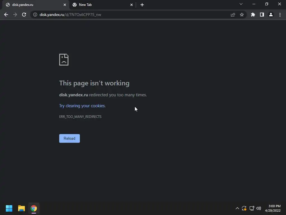This screenshot has width=286, height=215.
Task: Open the volume speaker tray icon
Action: click(259, 208)
